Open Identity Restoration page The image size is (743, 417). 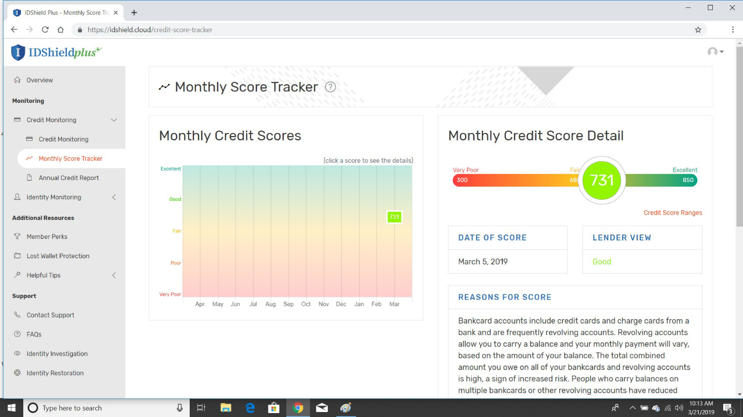55,373
